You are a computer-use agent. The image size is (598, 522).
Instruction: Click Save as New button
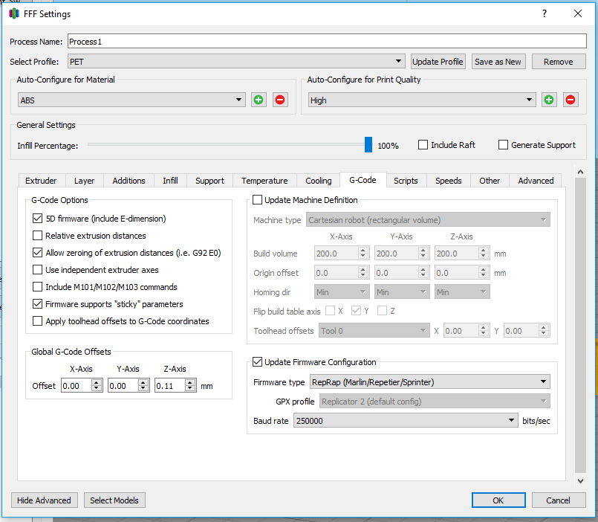(x=498, y=62)
